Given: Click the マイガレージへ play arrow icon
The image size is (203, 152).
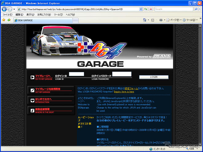Looking at the screenshot, I should [x=32, y=77].
